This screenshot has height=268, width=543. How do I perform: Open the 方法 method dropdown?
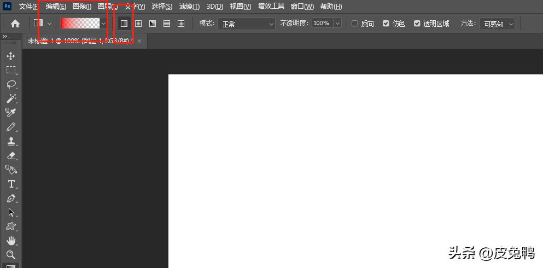pyautogui.click(x=497, y=24)
